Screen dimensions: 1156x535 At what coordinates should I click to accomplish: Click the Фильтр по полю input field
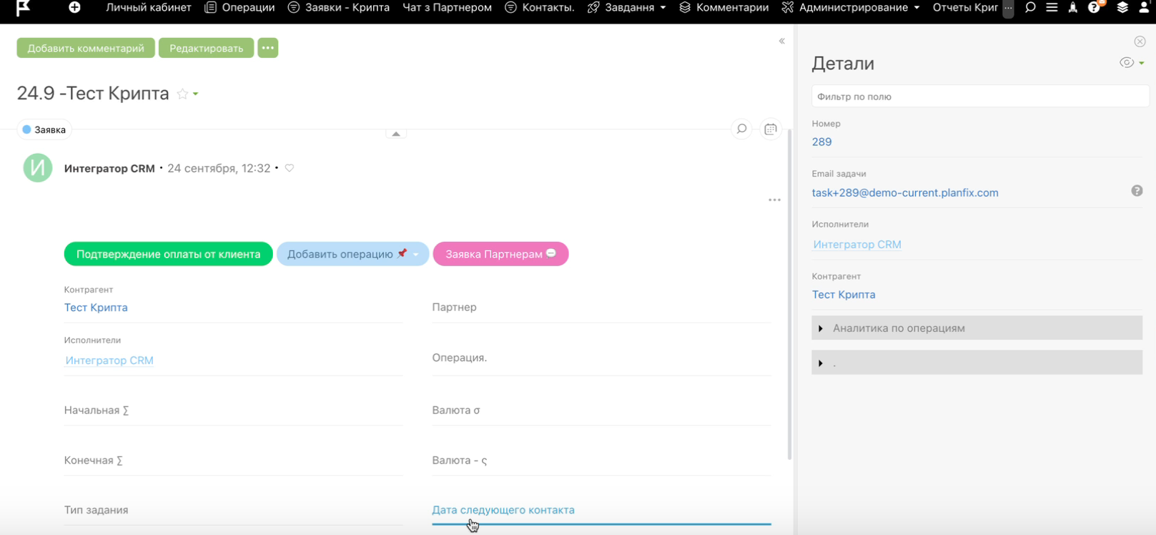[x=979, y=97]
